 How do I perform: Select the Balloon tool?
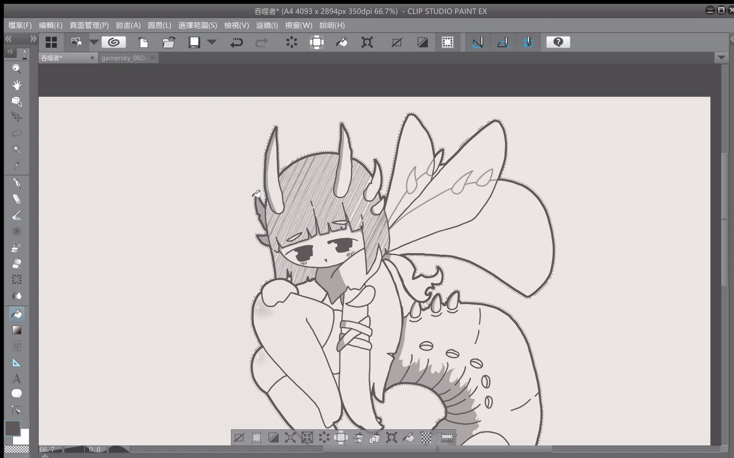click(x=17, y=394)
